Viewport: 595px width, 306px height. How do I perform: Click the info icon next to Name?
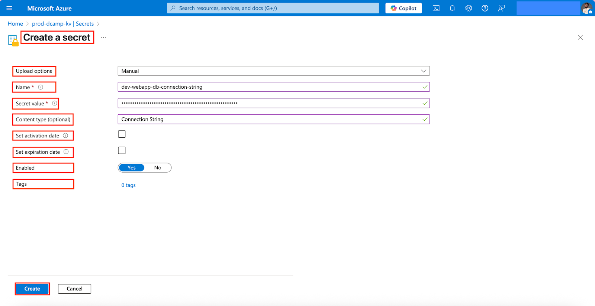[x=41, y=87]
